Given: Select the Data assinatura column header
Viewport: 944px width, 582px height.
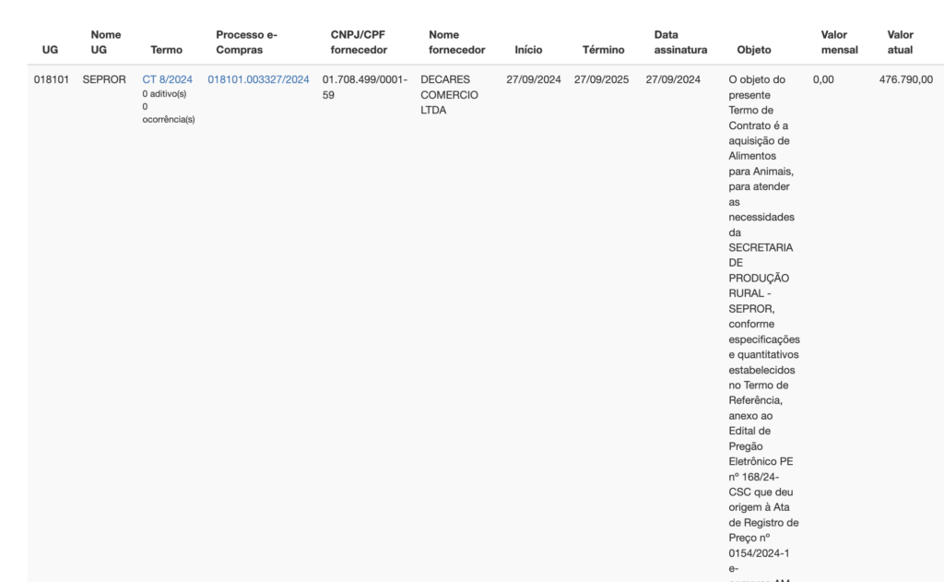Looking at the screenshot, I should click(x=680, y=42).
